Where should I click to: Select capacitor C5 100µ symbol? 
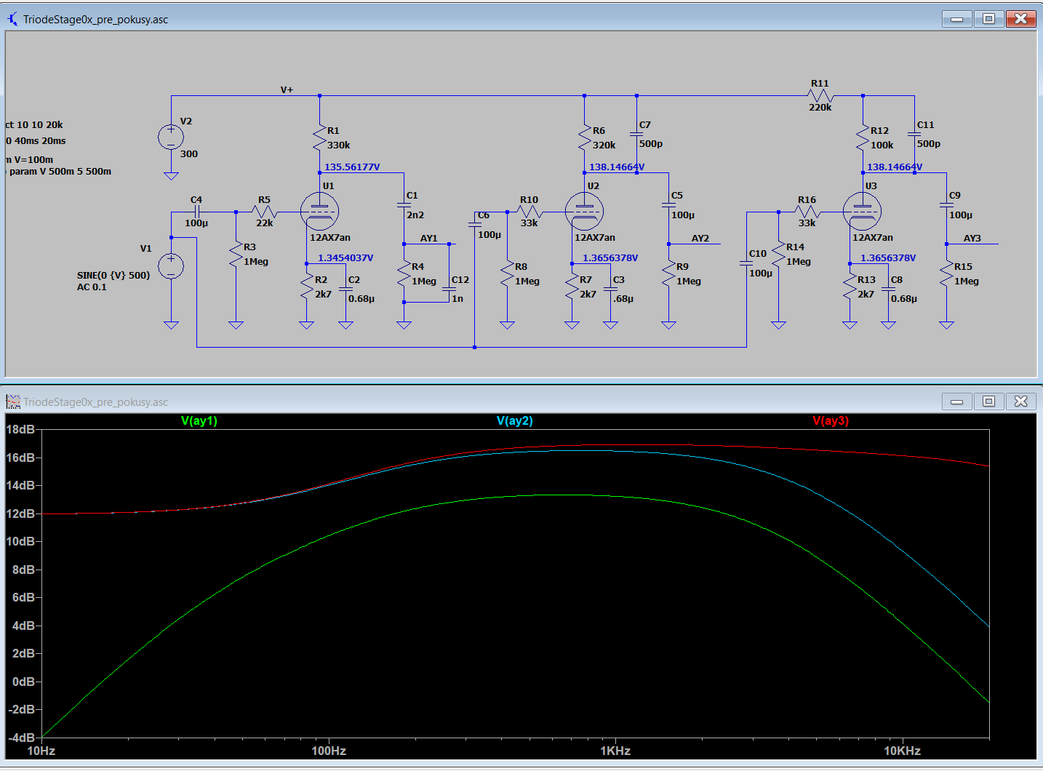point(668,205)
